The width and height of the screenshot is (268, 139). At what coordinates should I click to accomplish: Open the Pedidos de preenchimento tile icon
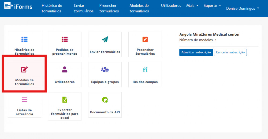65,39
